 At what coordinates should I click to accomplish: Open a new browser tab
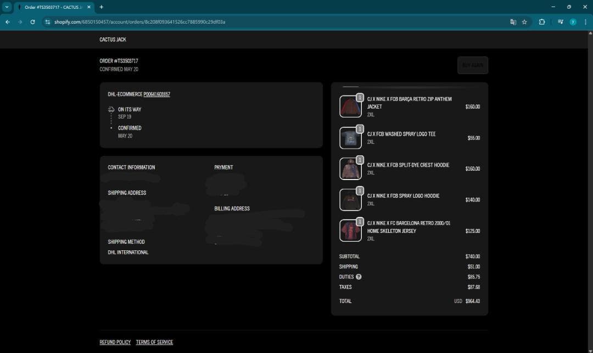[x=102, y=7]
